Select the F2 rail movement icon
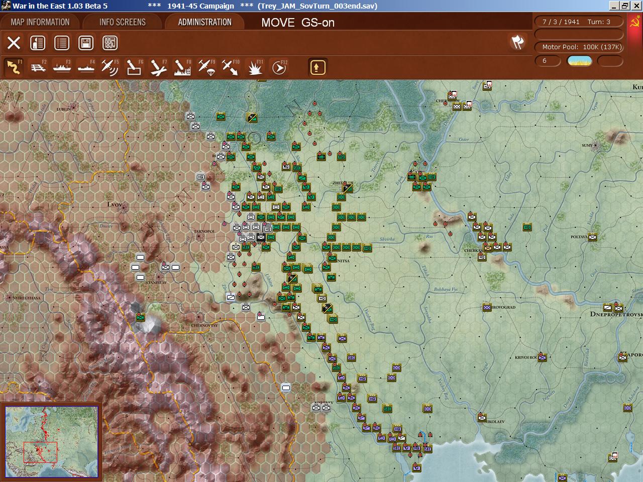643x482 pixels. click(38, 67)
